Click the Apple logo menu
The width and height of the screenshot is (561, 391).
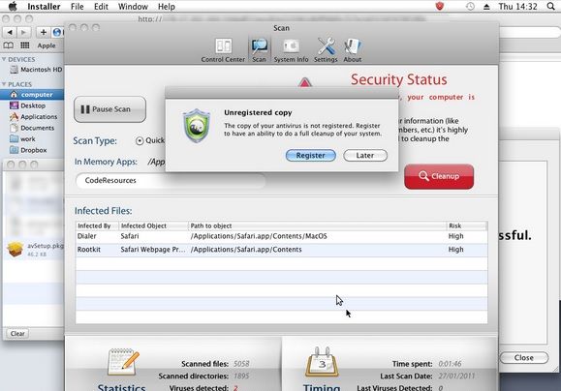[13, 6]
